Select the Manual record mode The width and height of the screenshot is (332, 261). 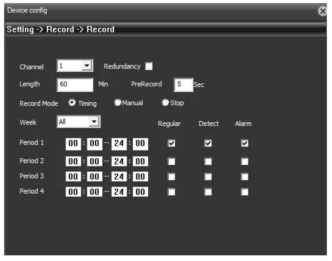pos(117,102)
